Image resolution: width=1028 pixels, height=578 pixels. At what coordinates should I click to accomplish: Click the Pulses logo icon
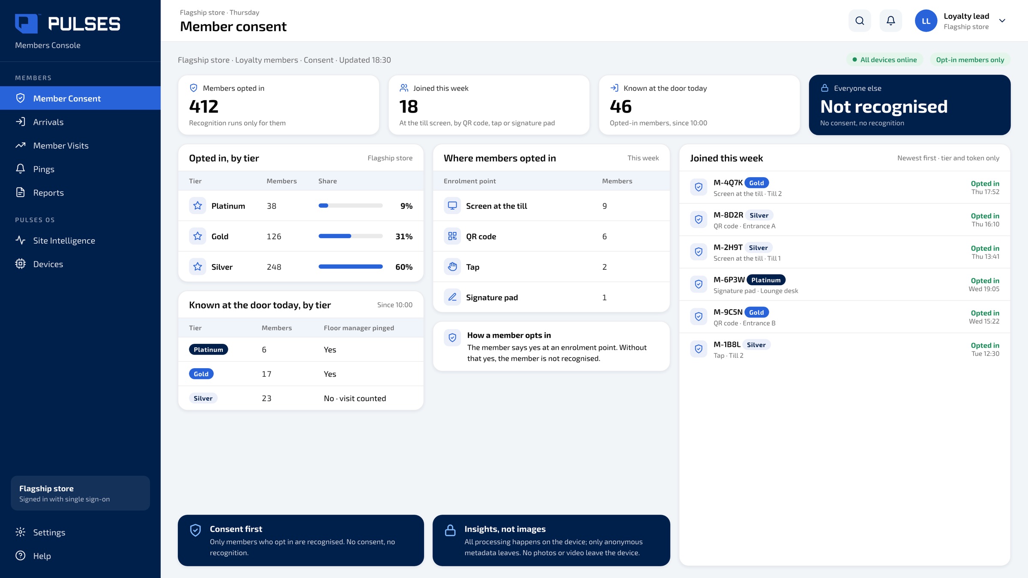[x=26, y=24]
